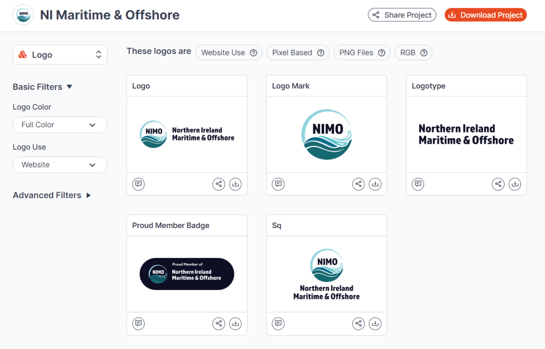The height and width of the screenshot is (349, 545).
Task: Download the Proud Member Badge asset
Action: tap(235, 323)
